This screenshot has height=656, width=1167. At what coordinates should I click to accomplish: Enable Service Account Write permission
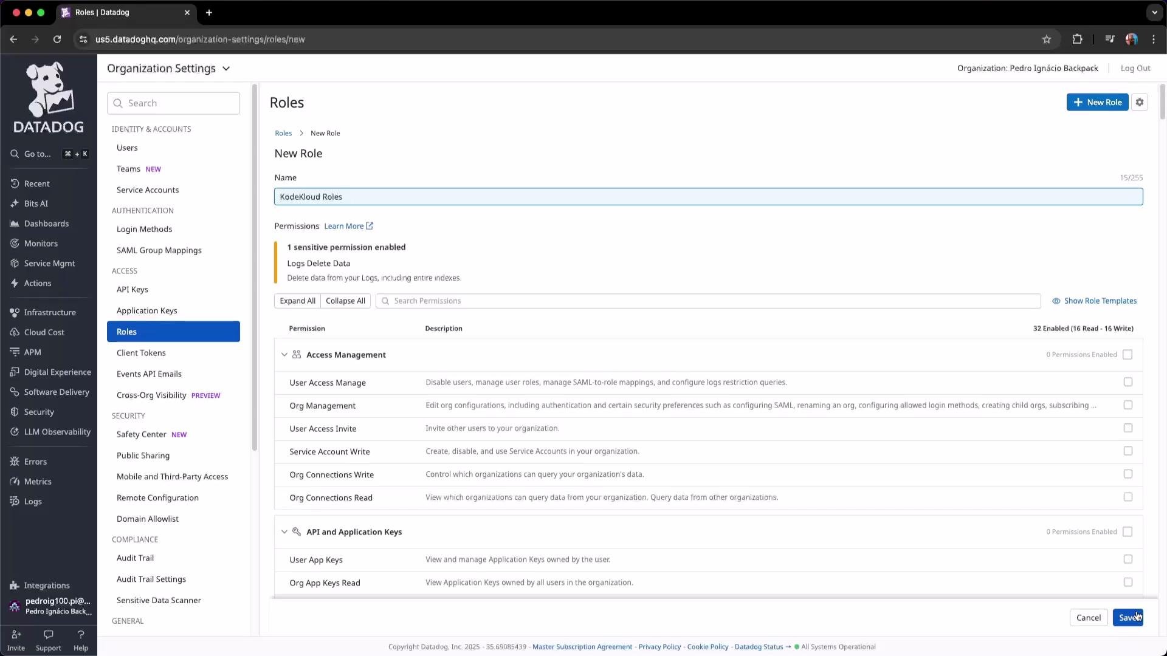click(1128, 451)
